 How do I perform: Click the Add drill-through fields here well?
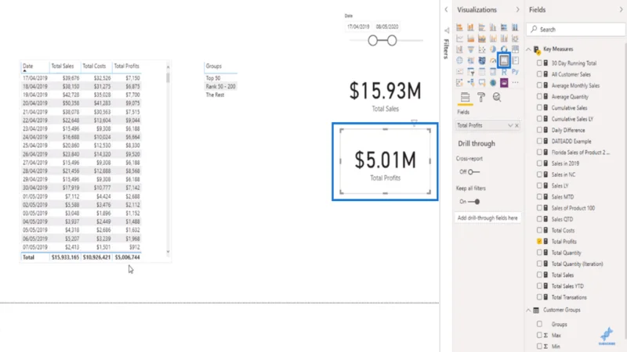[487, 218]
